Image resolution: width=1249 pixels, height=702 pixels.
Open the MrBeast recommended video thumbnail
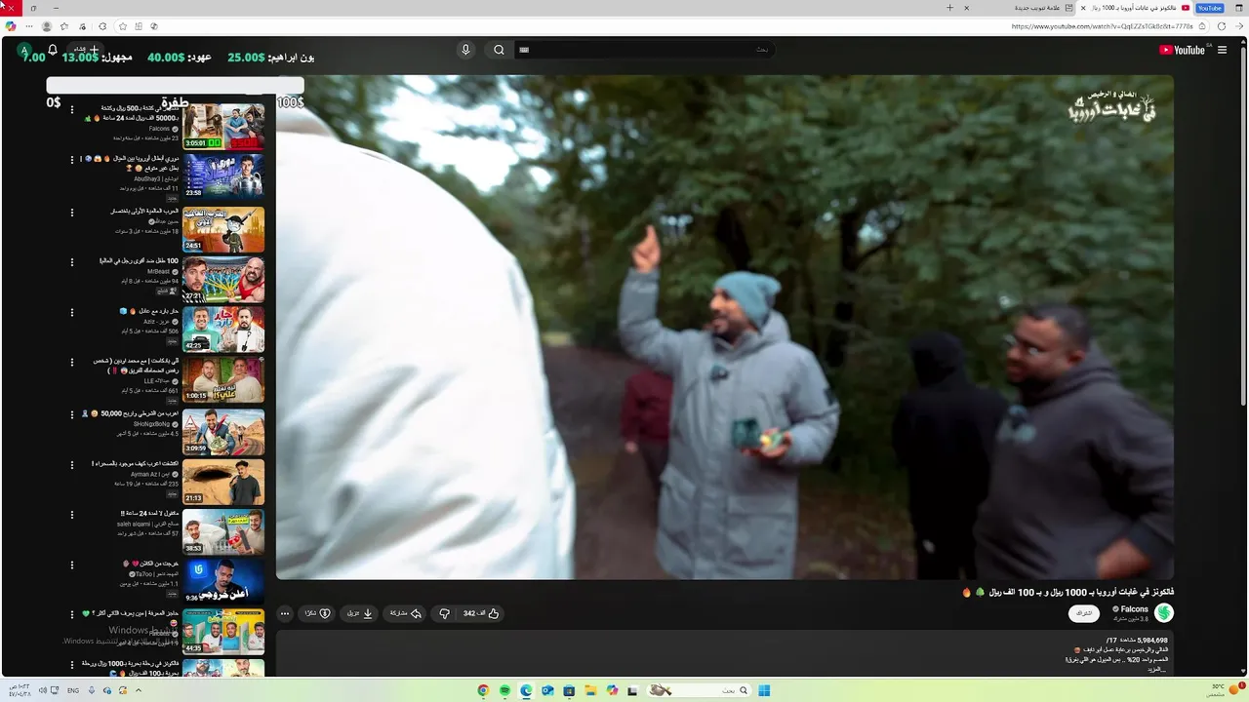click(223, 279)
